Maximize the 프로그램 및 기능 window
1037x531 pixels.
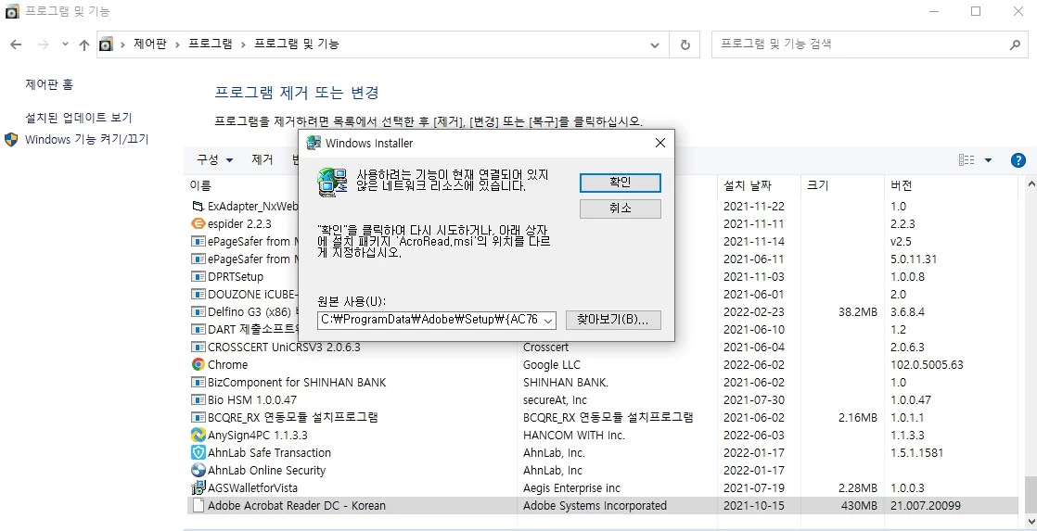pyautogui.click(x=976, y=11)
